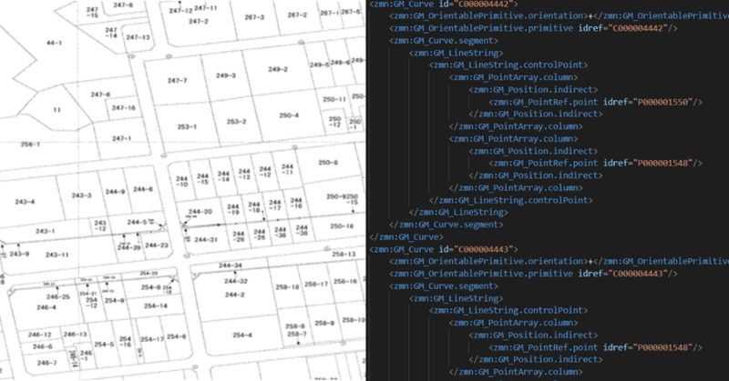This screenshot has height=381, width=729.
Task: Click parcel 253-1 on the map
Action: (187, 126)
